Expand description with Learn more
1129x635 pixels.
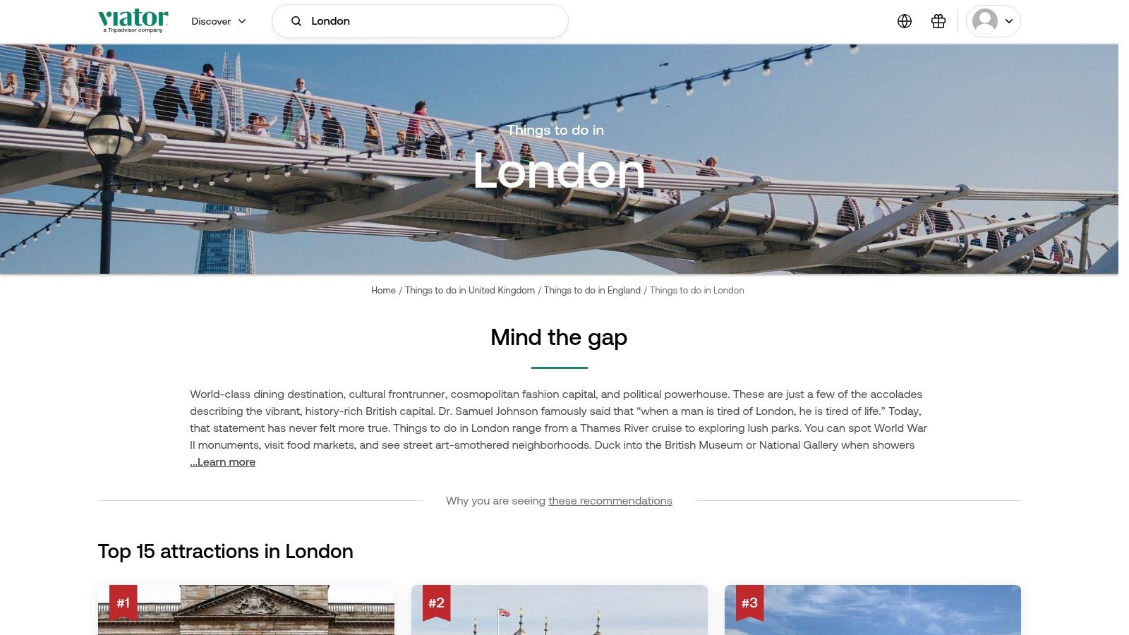223,462
